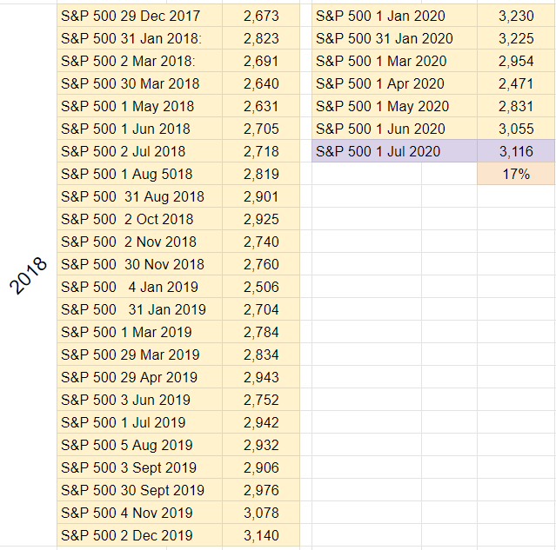556x550 pixels.
Task: Select cell S&P 500 3 Jun 2019
Action: 139,400
